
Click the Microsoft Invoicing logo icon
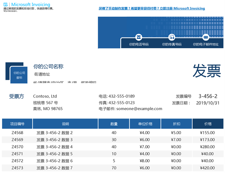pos(5,5)
